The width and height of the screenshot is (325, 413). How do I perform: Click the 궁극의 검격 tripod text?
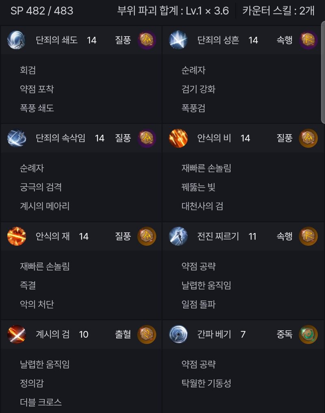[41, 187]
